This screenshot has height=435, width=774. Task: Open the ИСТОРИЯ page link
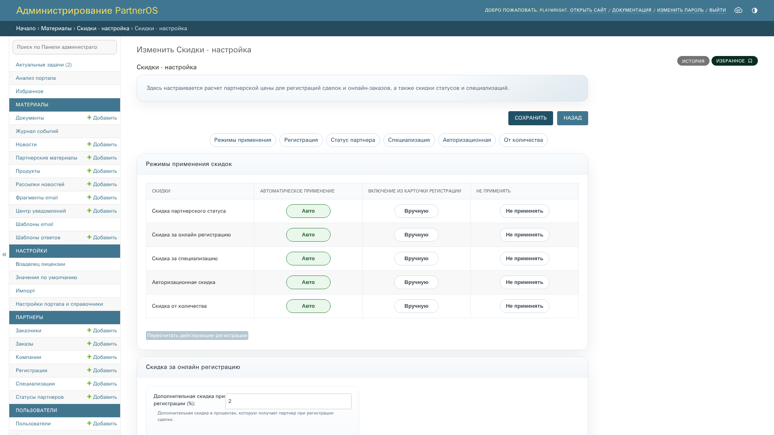click(693, 61)
